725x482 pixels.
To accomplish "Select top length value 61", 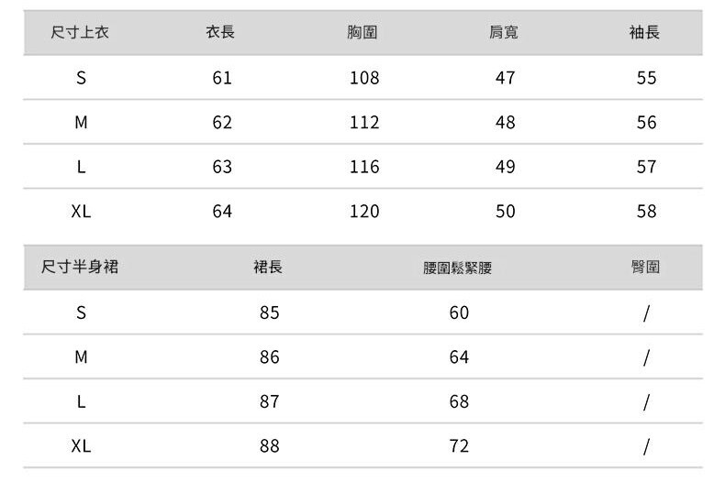I will [222, 78].
